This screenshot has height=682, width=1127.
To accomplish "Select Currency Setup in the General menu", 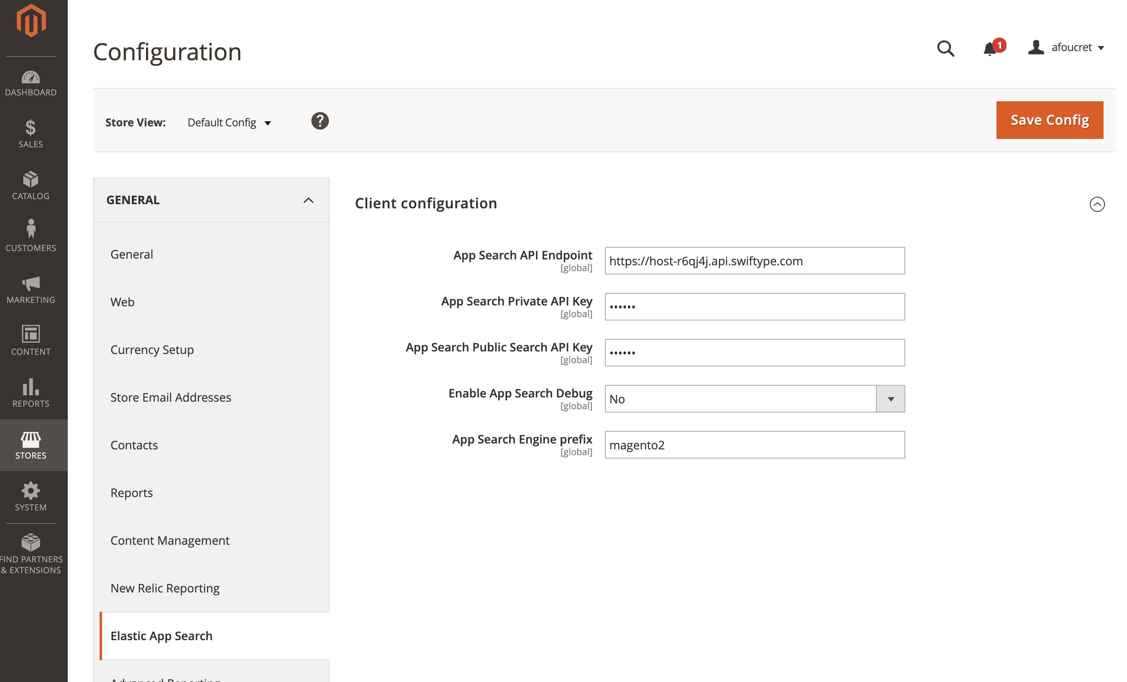I will (x=152, y=349).
